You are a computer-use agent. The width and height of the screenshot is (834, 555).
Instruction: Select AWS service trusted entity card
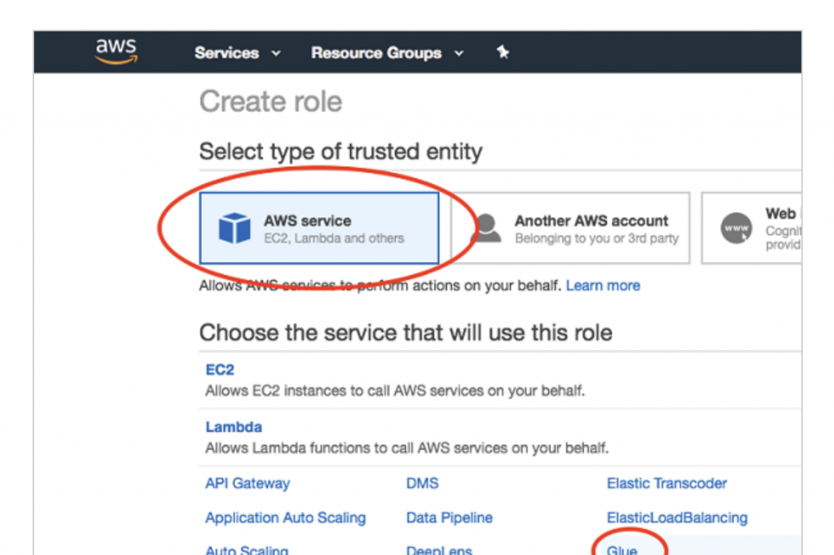tap(319, 229)
